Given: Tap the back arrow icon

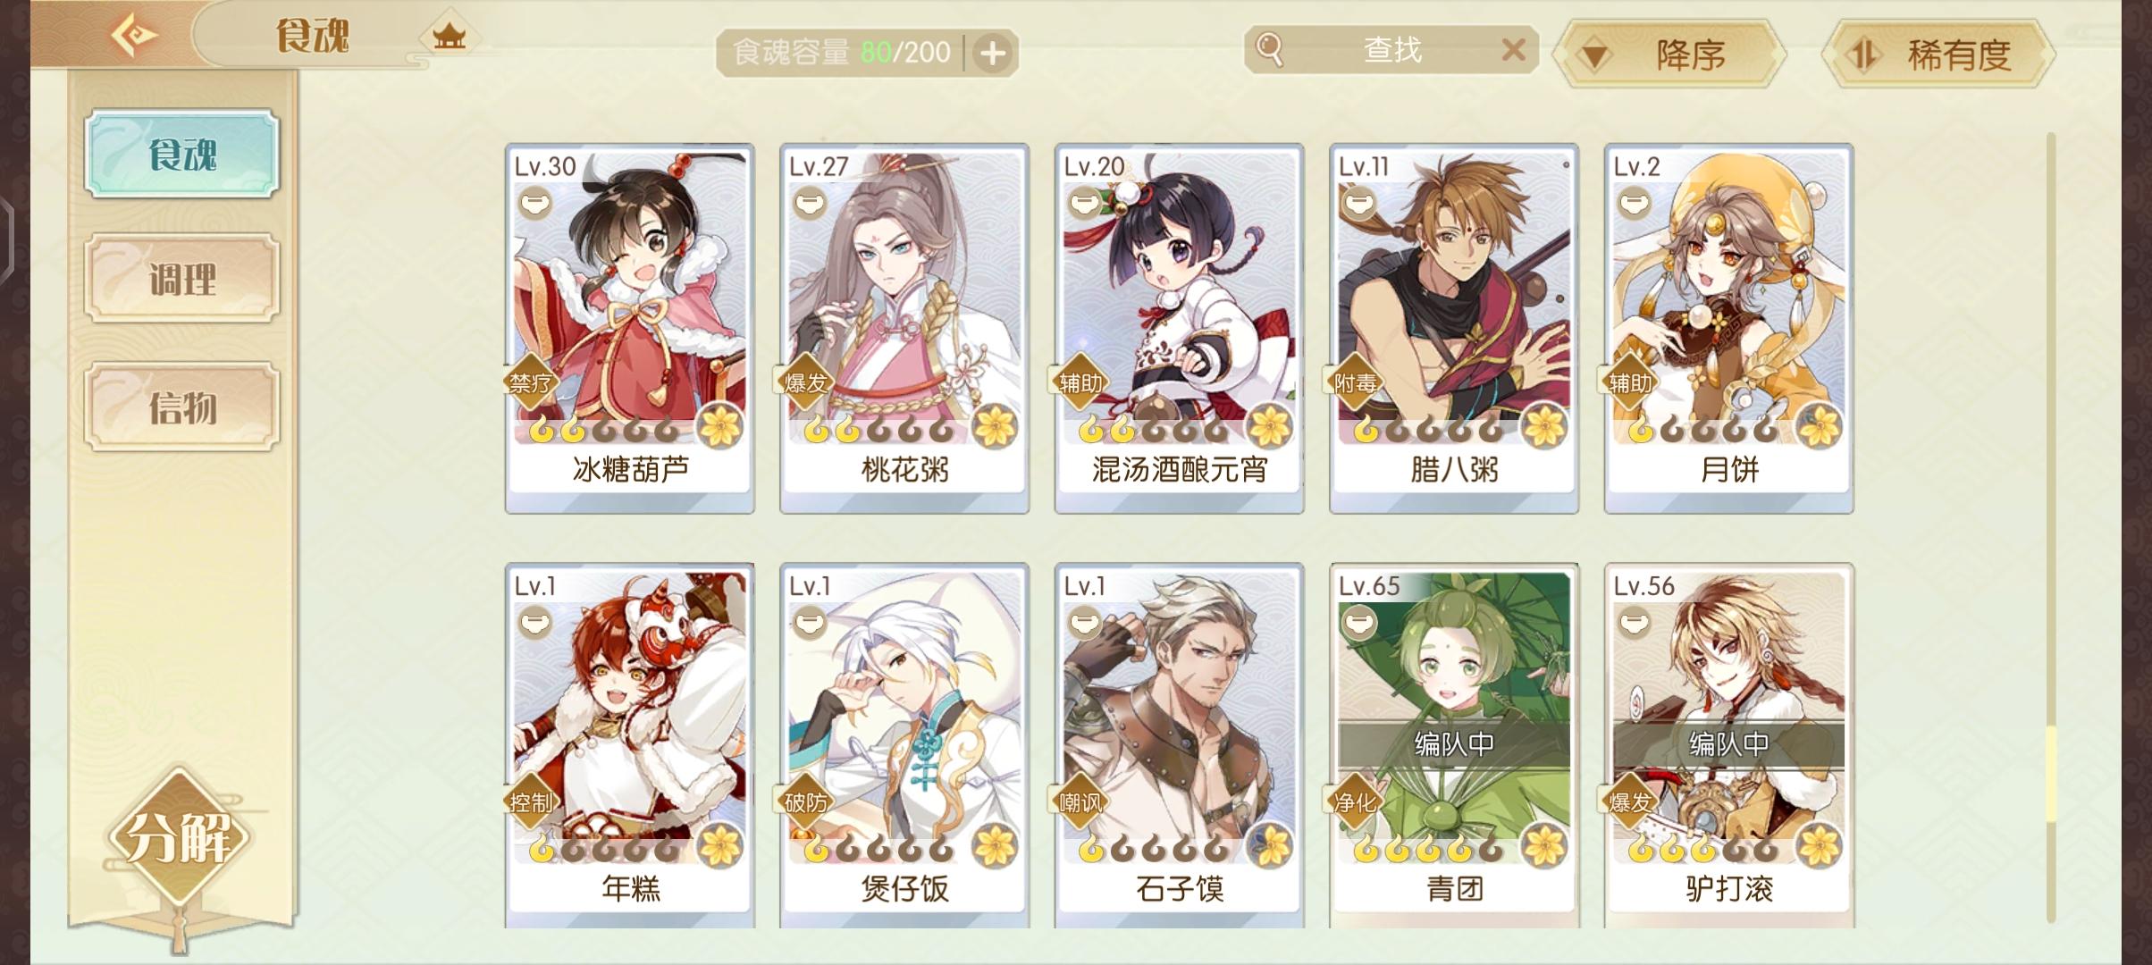Looking at the screenshot, I should [133, 36].
